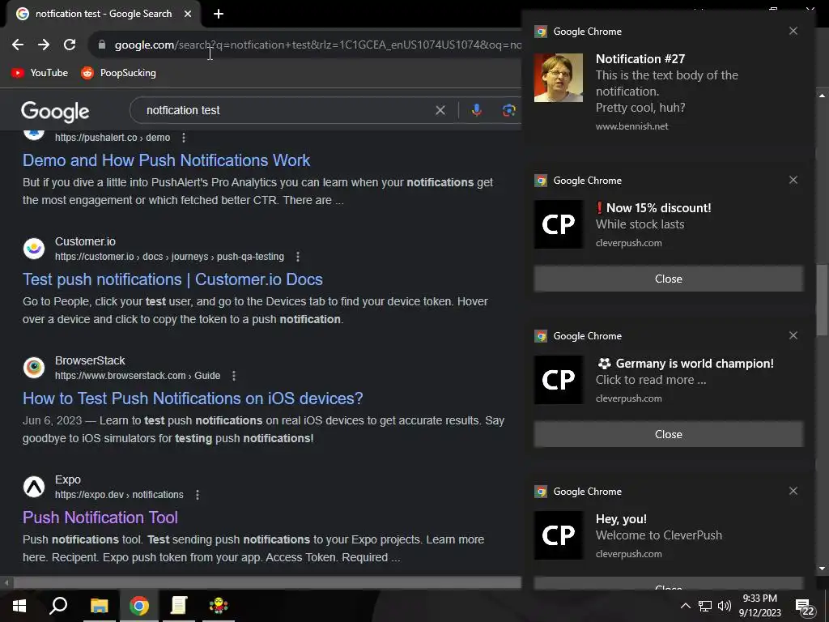Open Windows taskbar search
The width and height of the screenshot is (829, 622).
click(x=58, y=606)
